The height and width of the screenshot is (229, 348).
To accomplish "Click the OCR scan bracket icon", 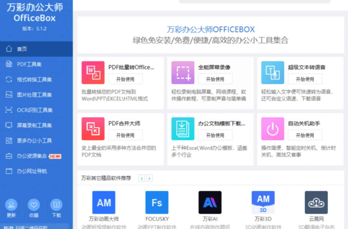I will pos(9,110).
